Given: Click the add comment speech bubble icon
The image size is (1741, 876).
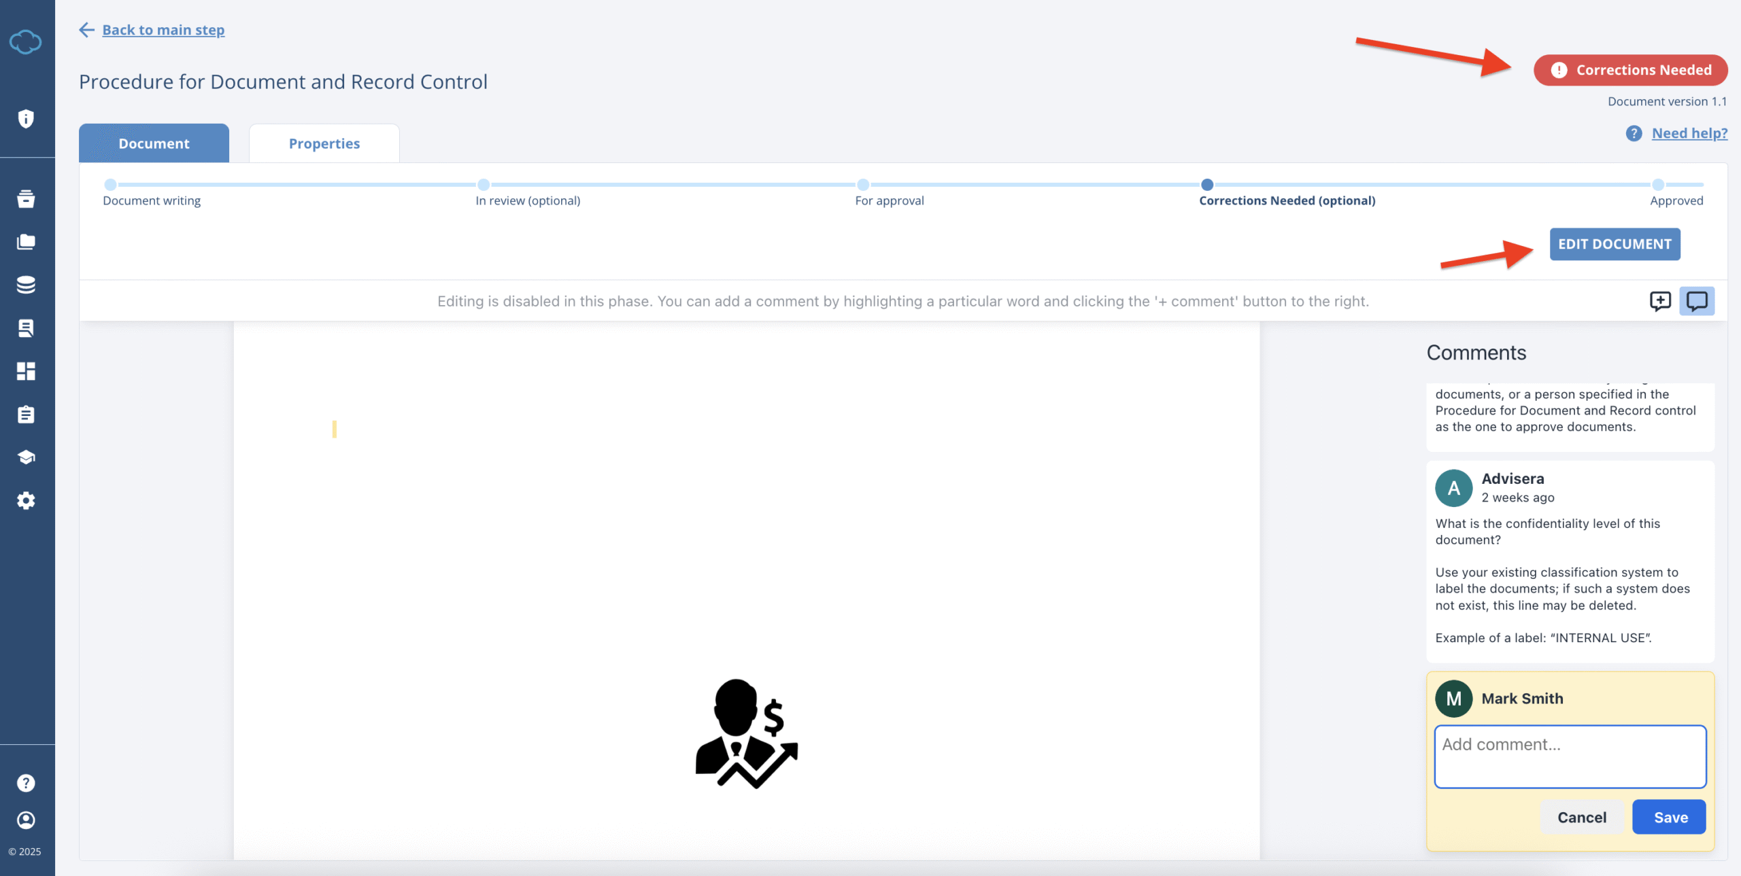Looking at the screenshot, I should 1660,301.
